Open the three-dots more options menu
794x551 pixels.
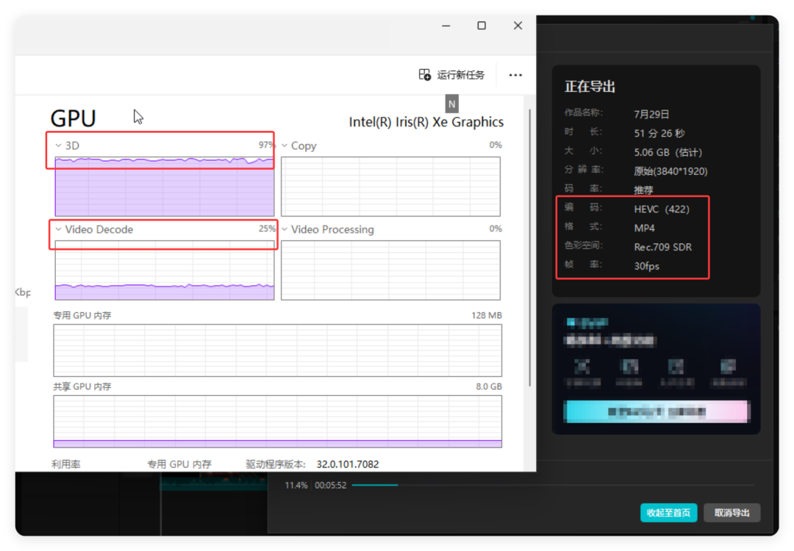pos(515,75)
